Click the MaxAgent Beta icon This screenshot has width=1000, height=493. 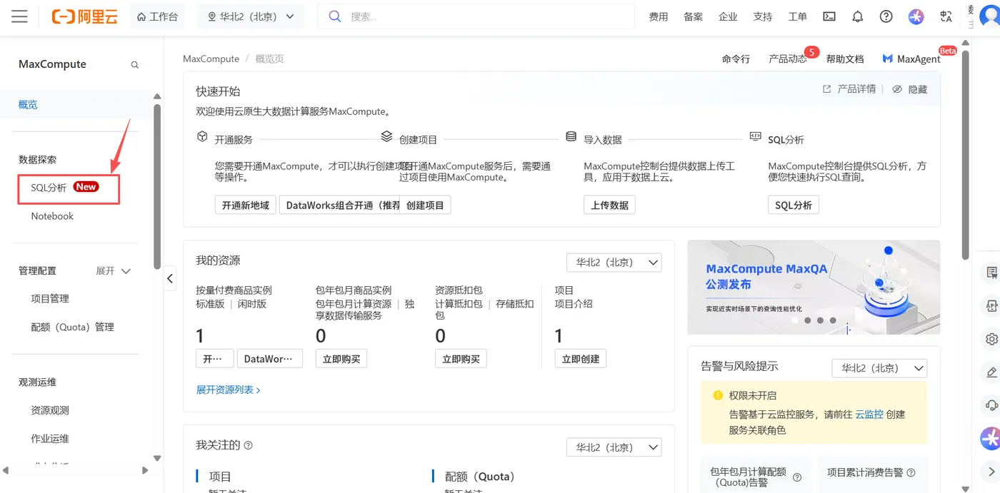coord(887,59)
